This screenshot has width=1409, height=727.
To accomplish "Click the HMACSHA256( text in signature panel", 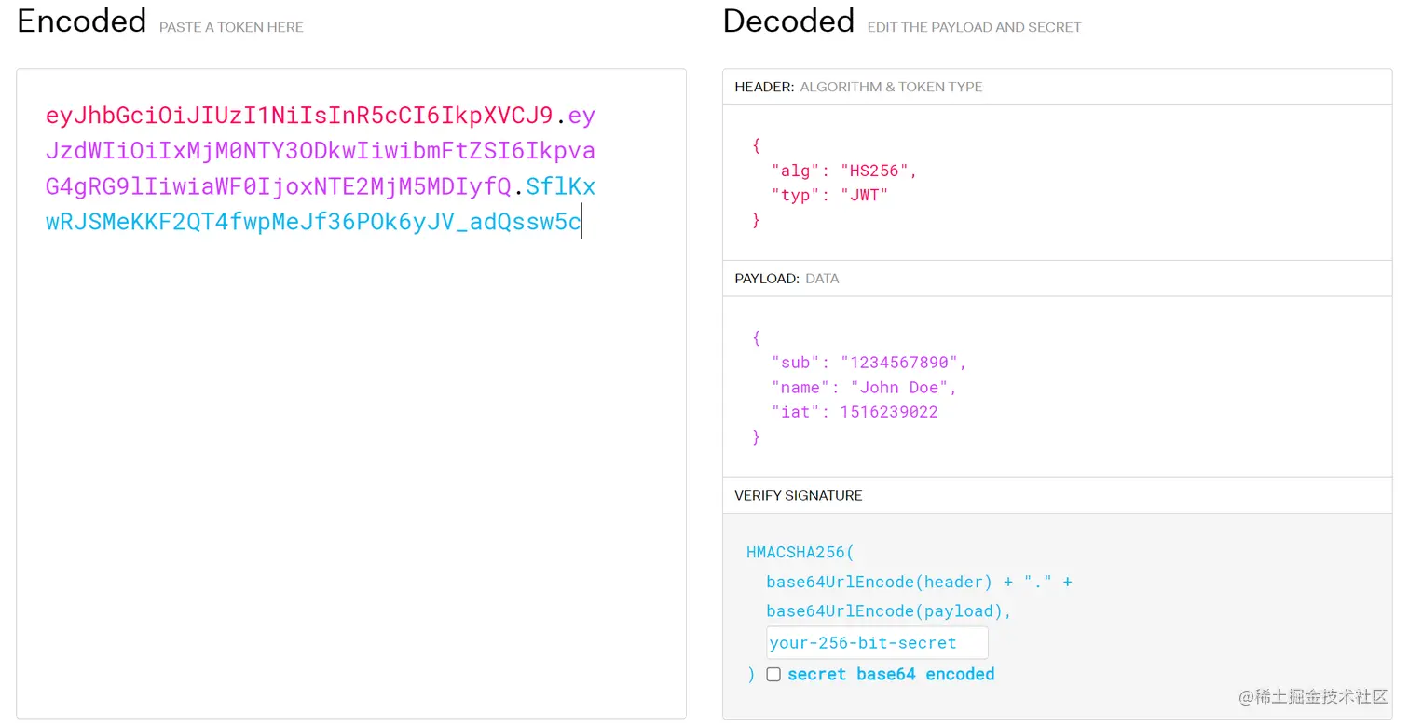I will click(x=800, y=553).
